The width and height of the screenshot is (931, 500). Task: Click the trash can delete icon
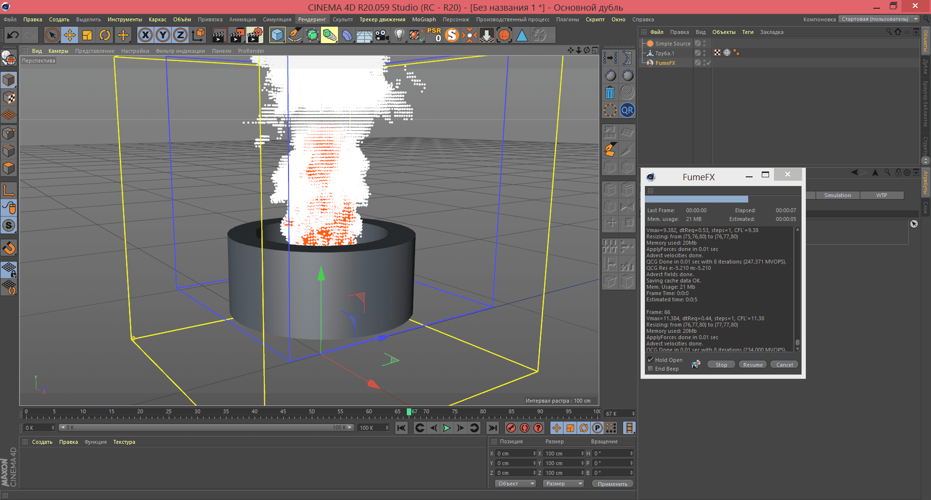(x=610, y=93)
